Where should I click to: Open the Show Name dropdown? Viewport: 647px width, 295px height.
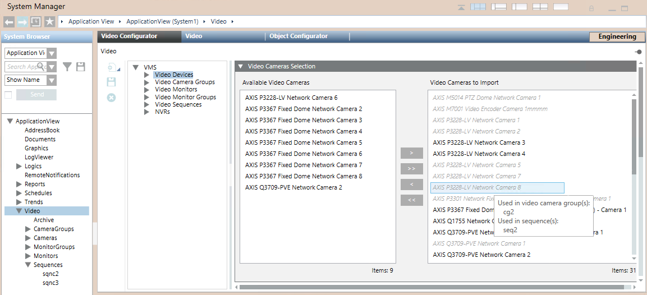(52, 80)
